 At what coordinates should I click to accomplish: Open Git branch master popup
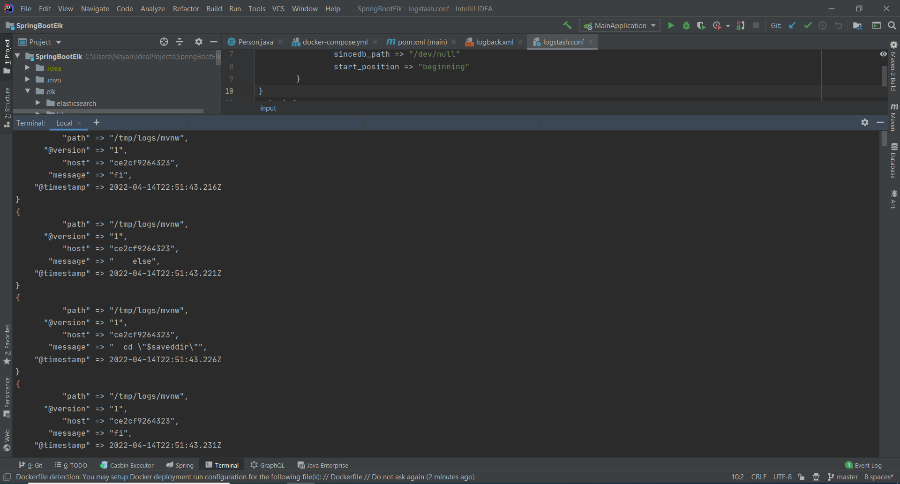pos(843,477)
